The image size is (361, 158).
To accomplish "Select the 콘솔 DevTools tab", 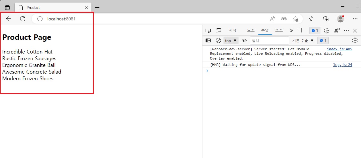I will 265,30.
